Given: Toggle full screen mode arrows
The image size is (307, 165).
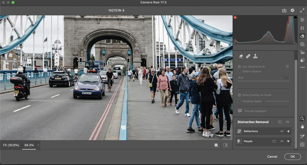Looking at the screenshot, I should (302, 10).
